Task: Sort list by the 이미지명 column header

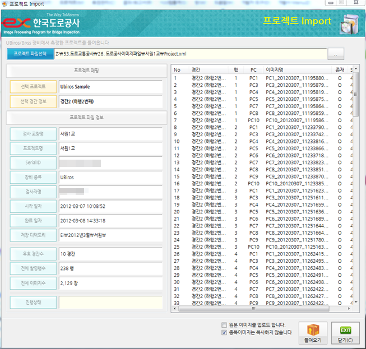Action: coord(298,70)
